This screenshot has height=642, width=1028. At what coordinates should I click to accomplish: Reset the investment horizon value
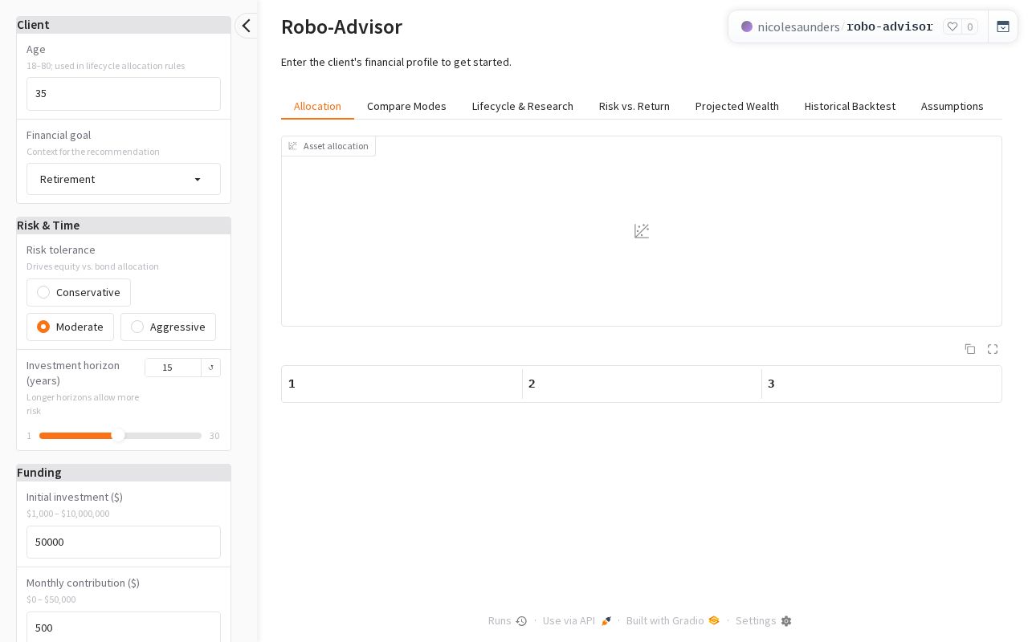click(211, 368)
